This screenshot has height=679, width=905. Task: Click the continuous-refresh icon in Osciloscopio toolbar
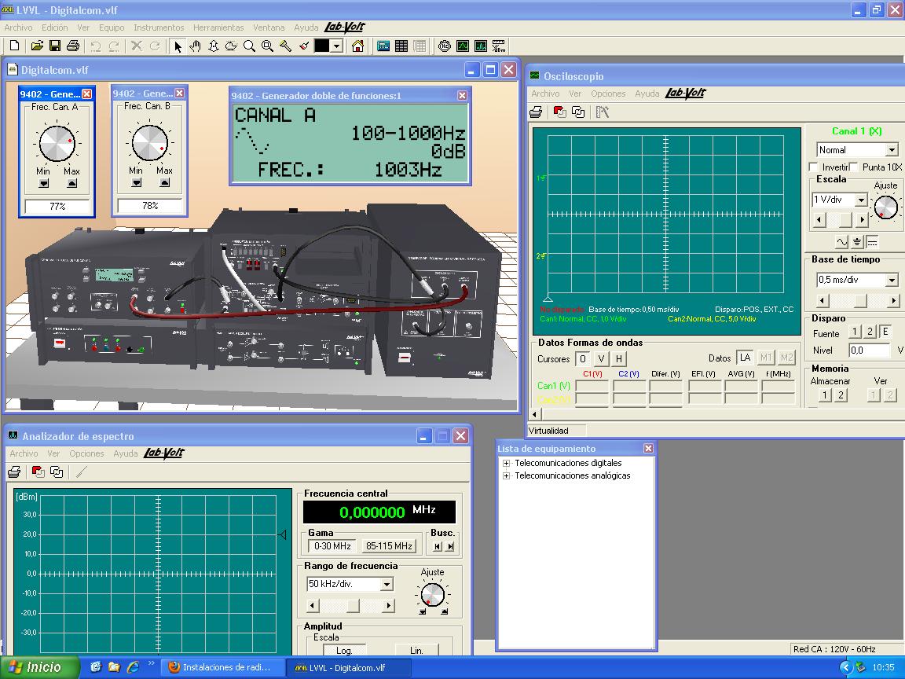click(577, 112)
